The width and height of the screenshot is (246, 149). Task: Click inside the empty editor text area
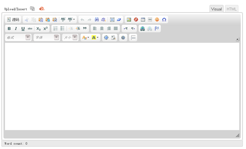click(x=122, y=86)
